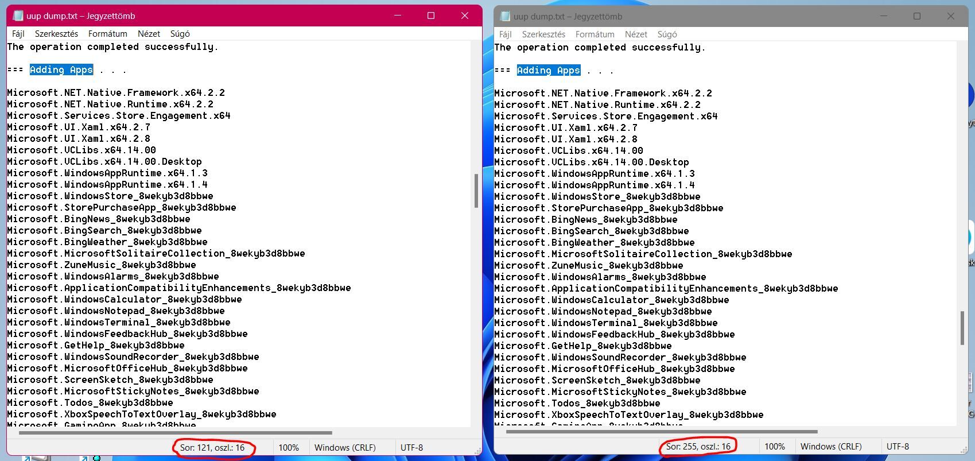
Task: Click 'Sor: 121, oszl.: 16' in left status bar
Action: (212, 447)
